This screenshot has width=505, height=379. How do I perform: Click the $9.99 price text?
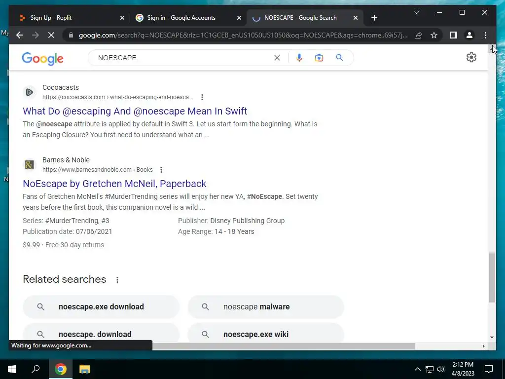click(x=31, y=245)
